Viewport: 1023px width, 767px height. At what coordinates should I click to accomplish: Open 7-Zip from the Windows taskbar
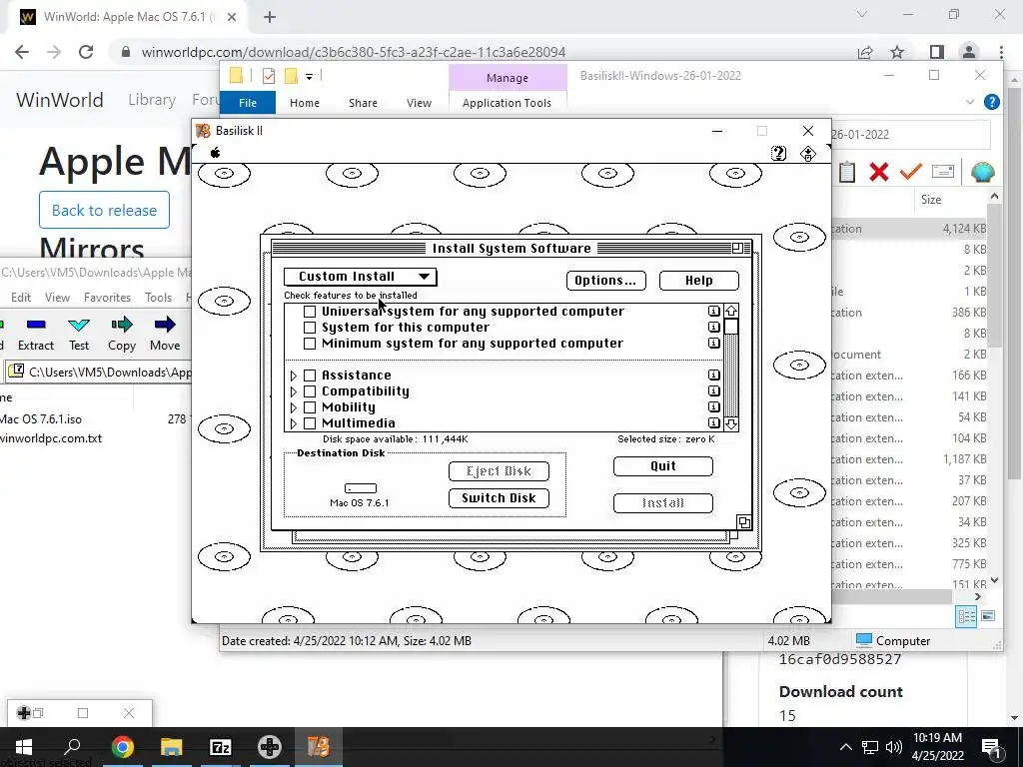click(220, 747)
